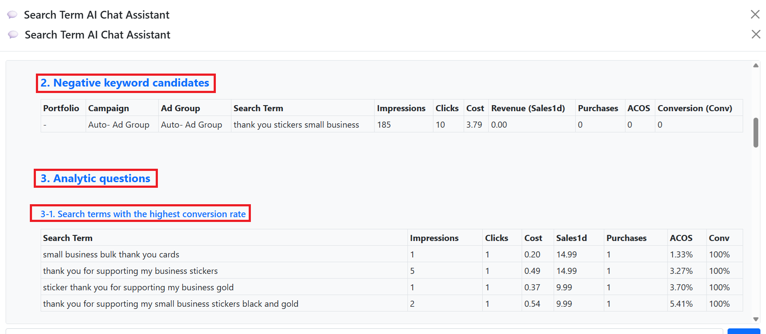Open Search terms with the highest conversion rate
This screenshot has height=334, width=766.
143,214
